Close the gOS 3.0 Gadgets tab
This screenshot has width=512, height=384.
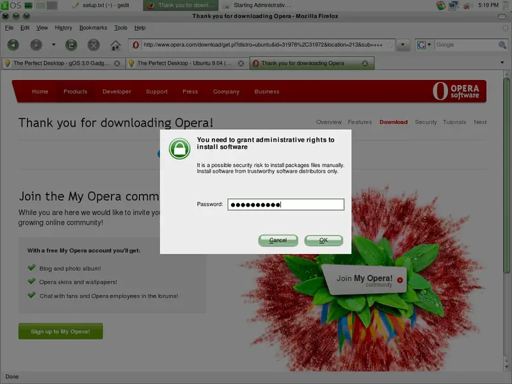(117, 63)
